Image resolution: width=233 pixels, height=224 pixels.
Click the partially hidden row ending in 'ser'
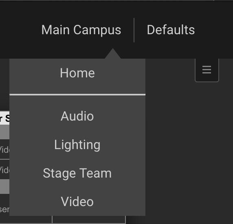click(x=4, y=209)
